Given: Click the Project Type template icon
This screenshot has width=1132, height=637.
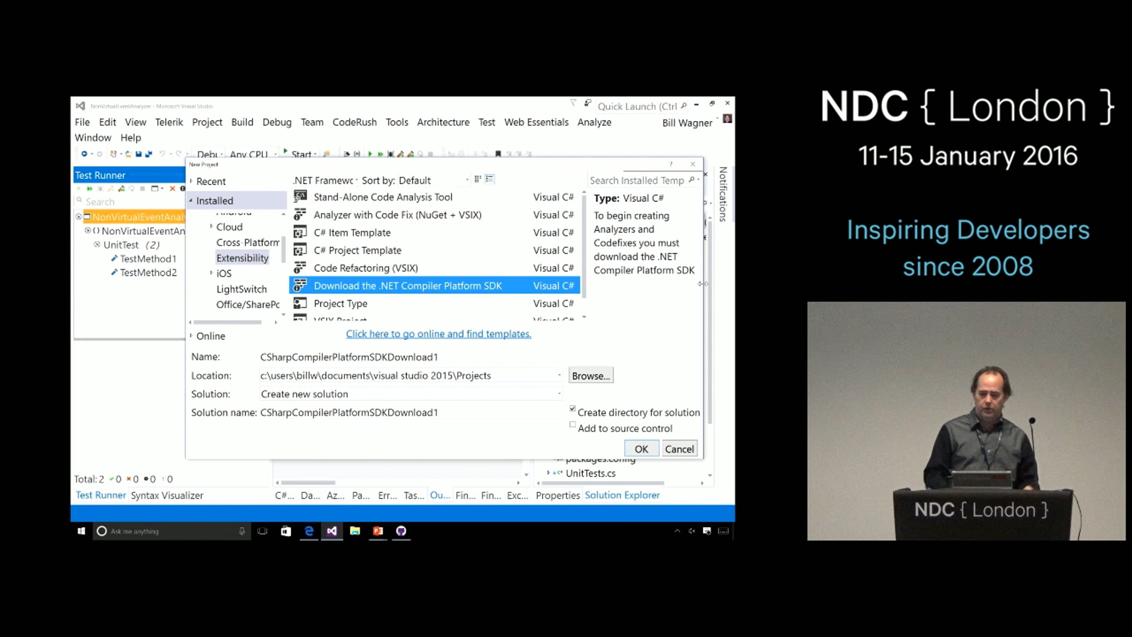Looking at the screenshot, I should click(300, 303).
